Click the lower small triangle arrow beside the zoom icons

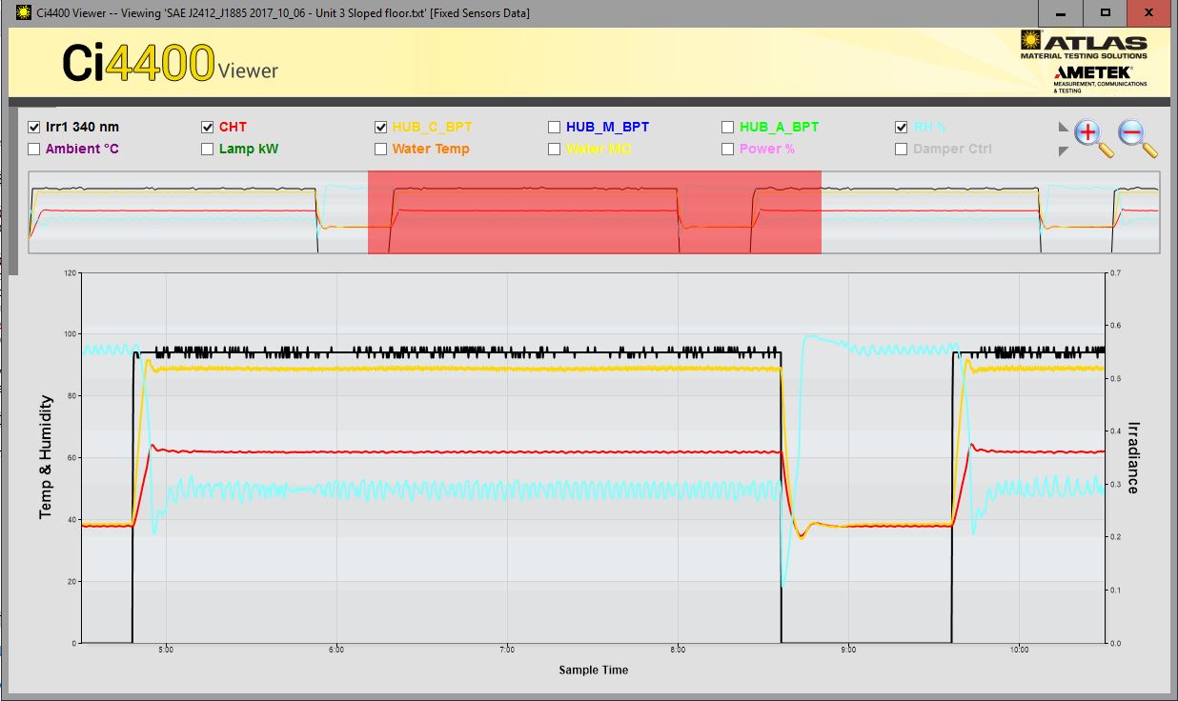coord(1063,151)
